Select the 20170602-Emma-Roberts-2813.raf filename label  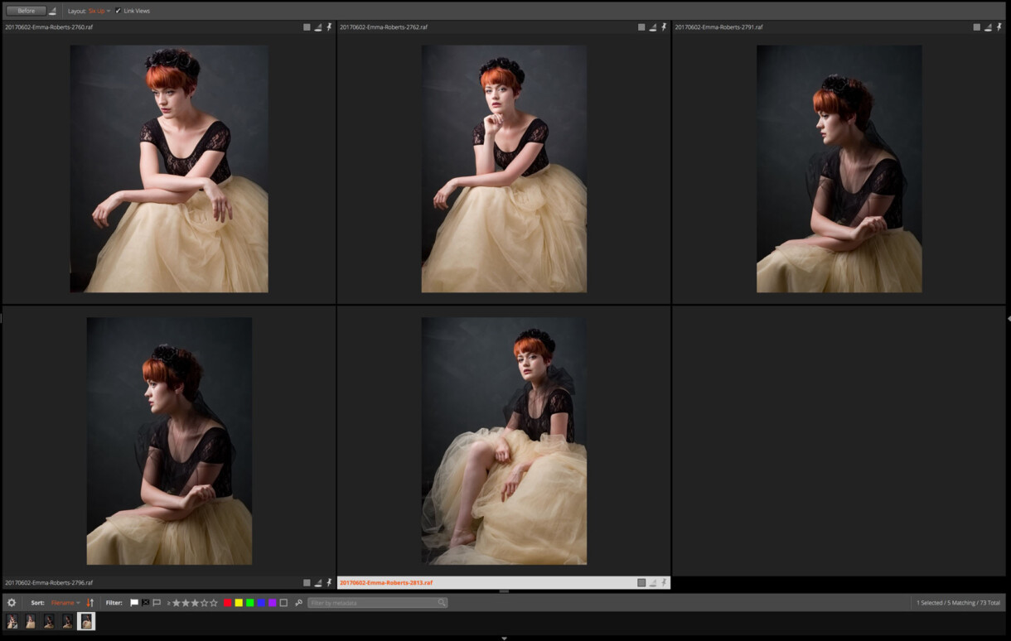coord(386,582)
